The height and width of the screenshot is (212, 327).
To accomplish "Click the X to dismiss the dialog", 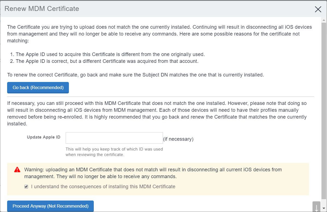I will [318, 9].
